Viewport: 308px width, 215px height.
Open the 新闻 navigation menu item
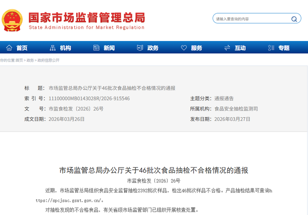point(109,48)
